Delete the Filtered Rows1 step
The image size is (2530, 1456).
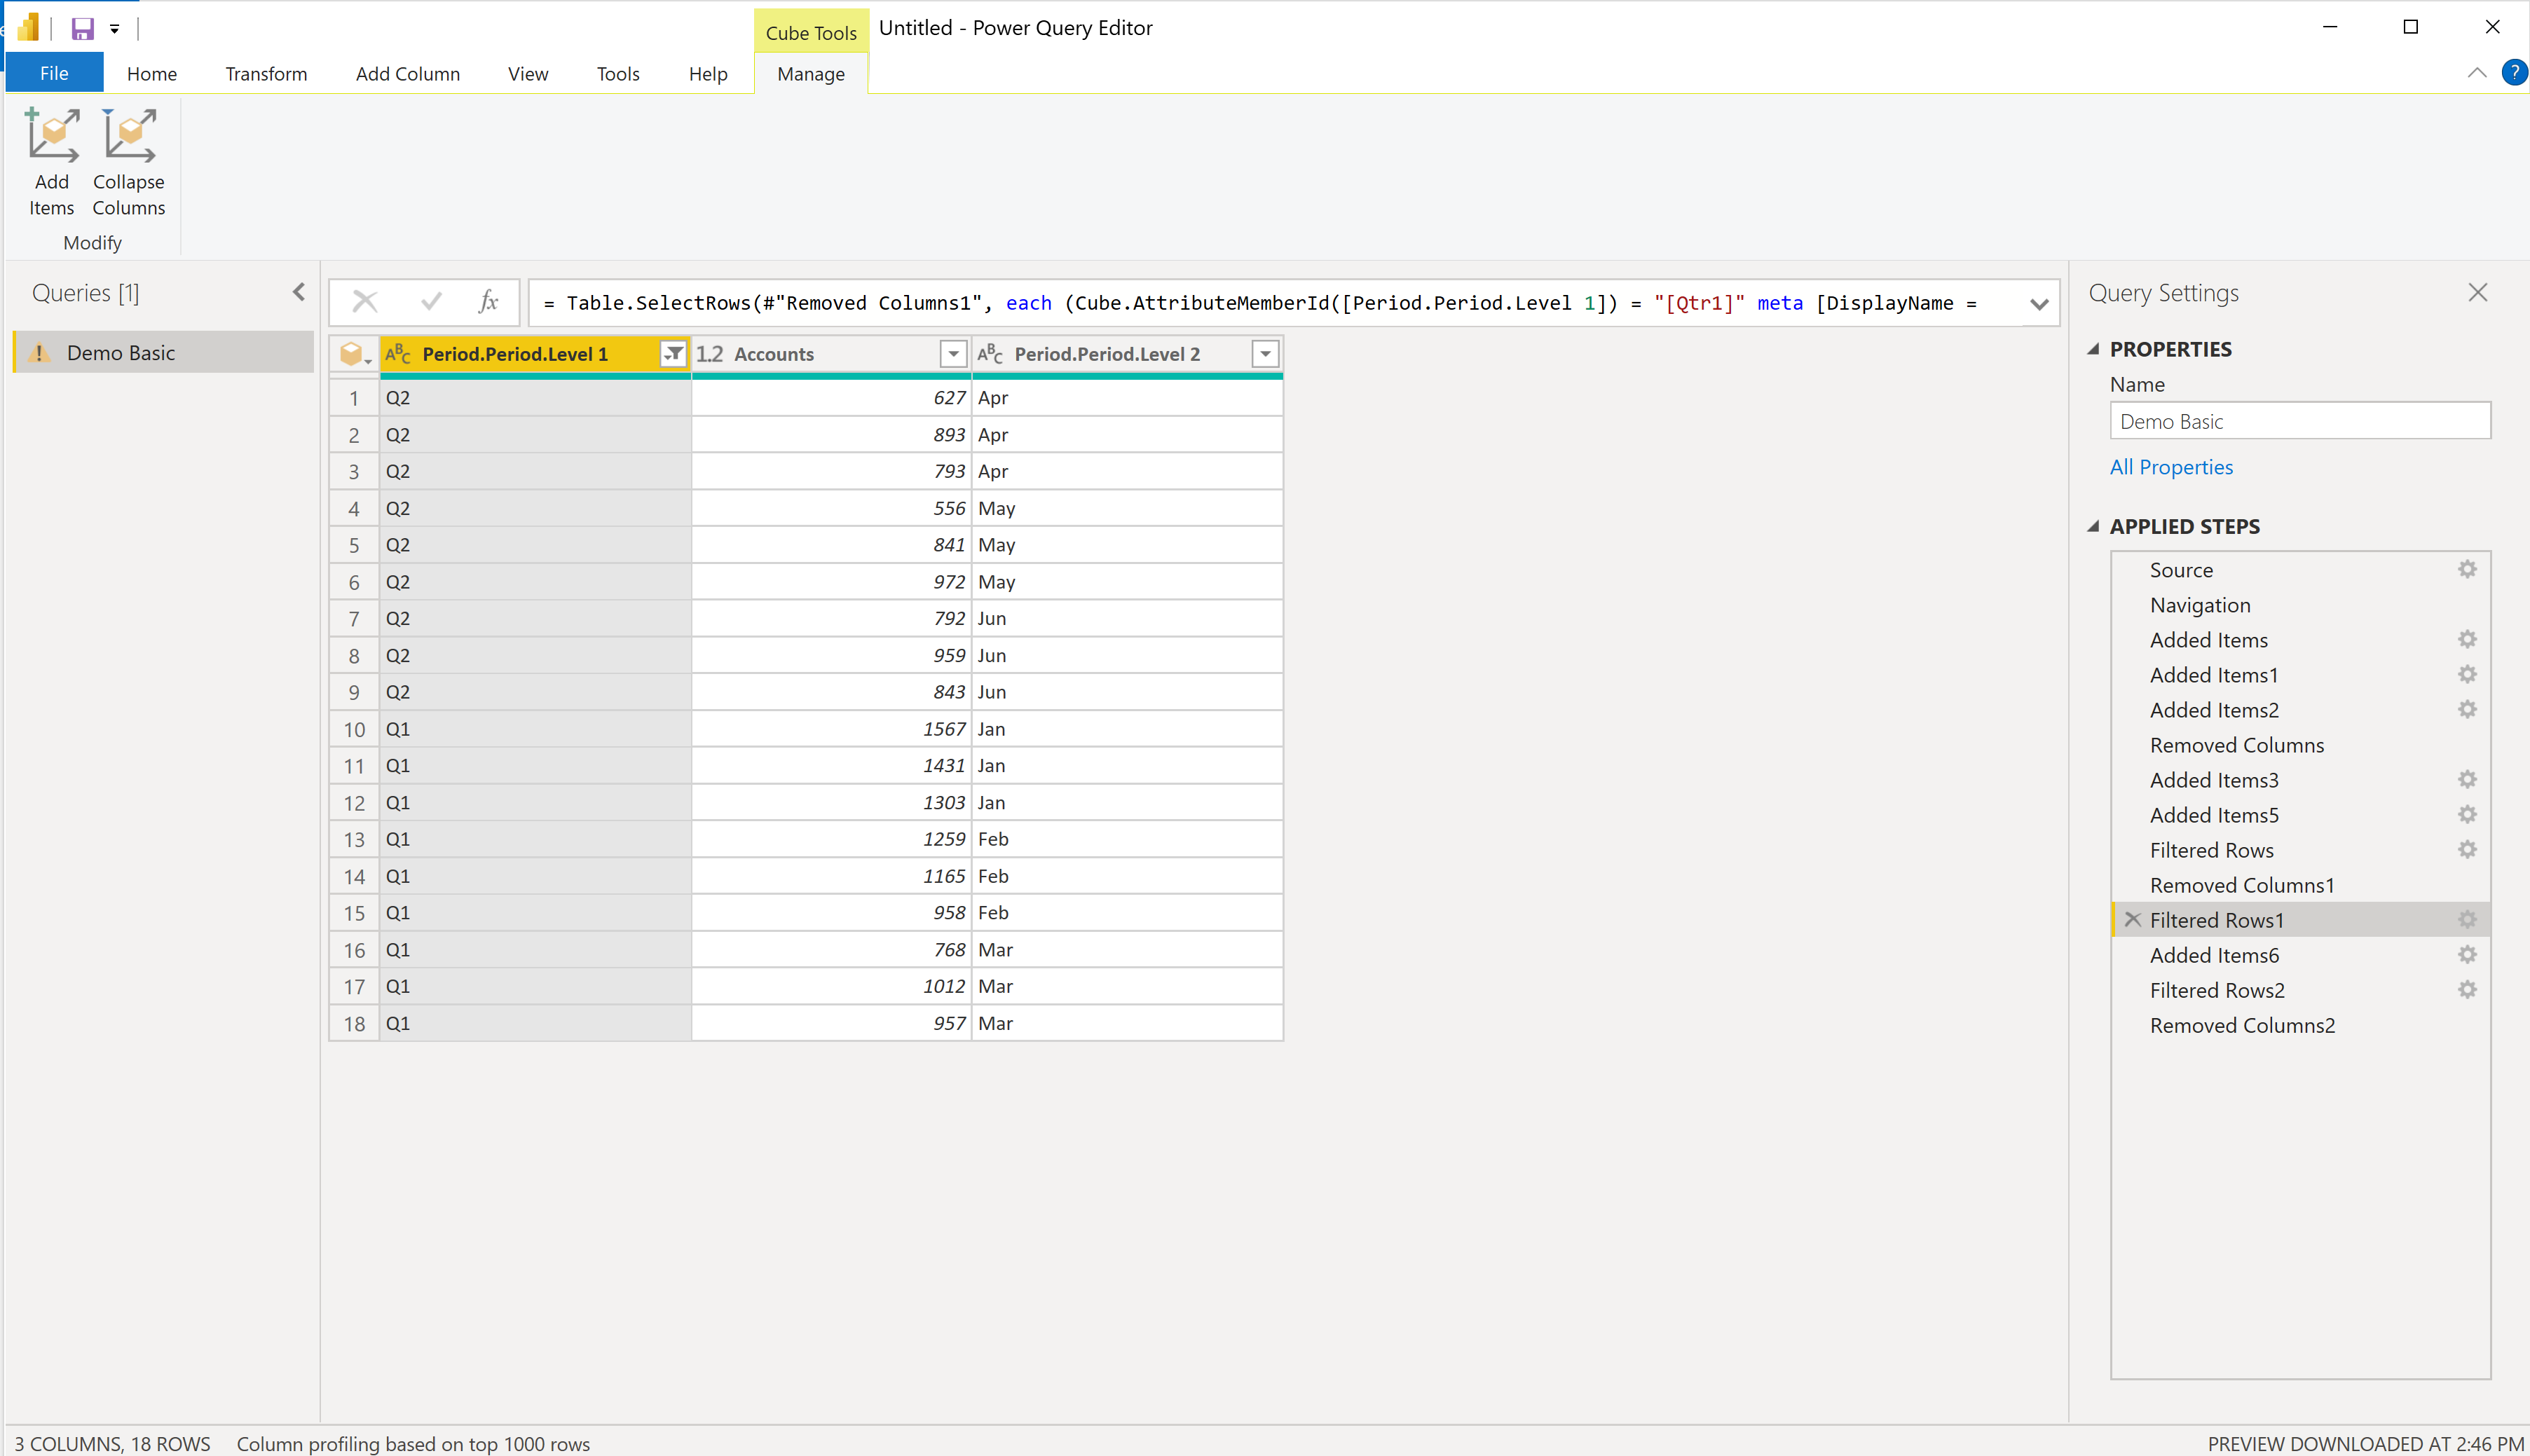[2132, 920]
